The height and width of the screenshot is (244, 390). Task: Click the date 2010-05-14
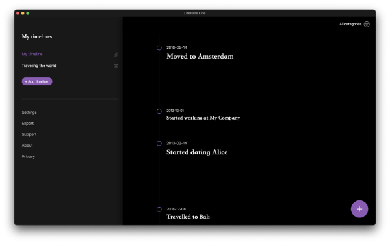click(177, 47)
